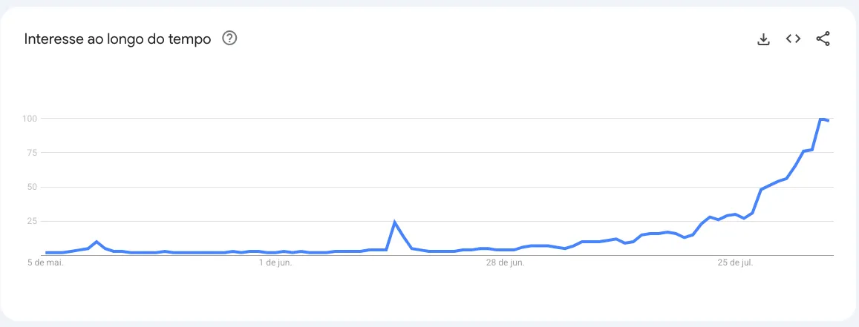
Task: Share the interest over time chart
Action: click(823, 39)
